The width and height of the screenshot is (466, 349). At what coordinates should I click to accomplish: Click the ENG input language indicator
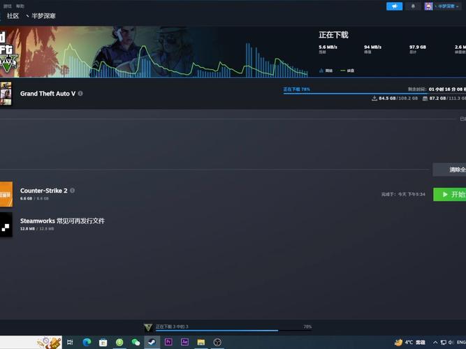coord(461,343)
